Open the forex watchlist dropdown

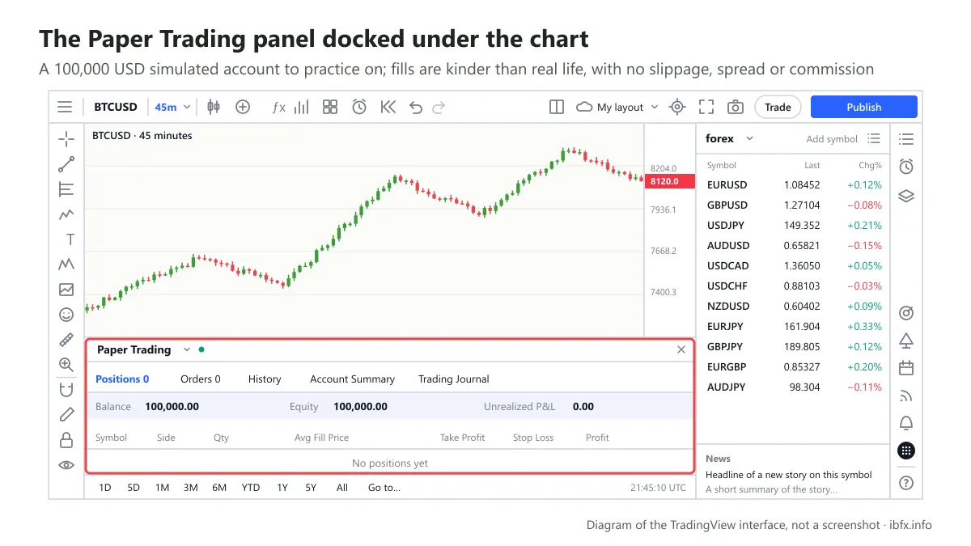click(x=729, y=138)
